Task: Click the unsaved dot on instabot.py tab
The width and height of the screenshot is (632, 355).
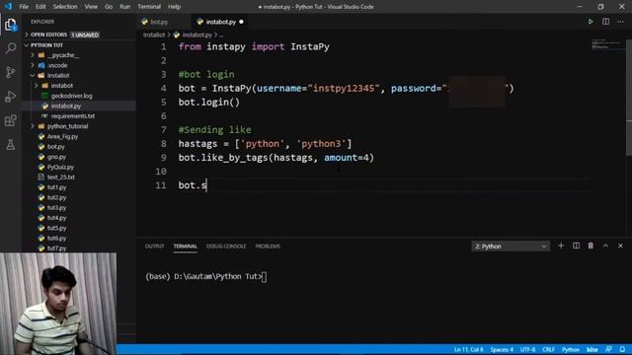Action: point(241,22)
